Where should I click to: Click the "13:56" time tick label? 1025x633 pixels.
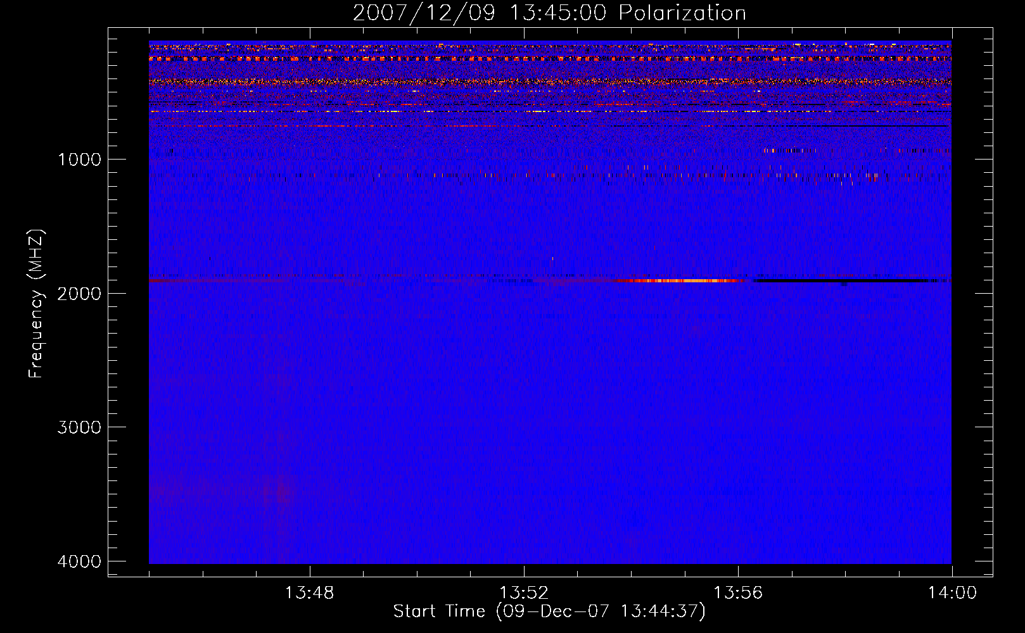738,593
